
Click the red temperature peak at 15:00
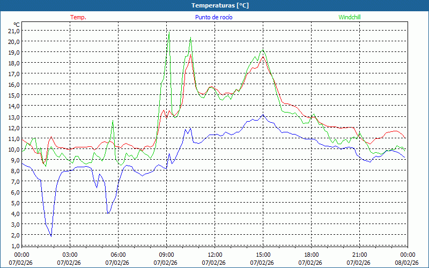click(263, 57)
